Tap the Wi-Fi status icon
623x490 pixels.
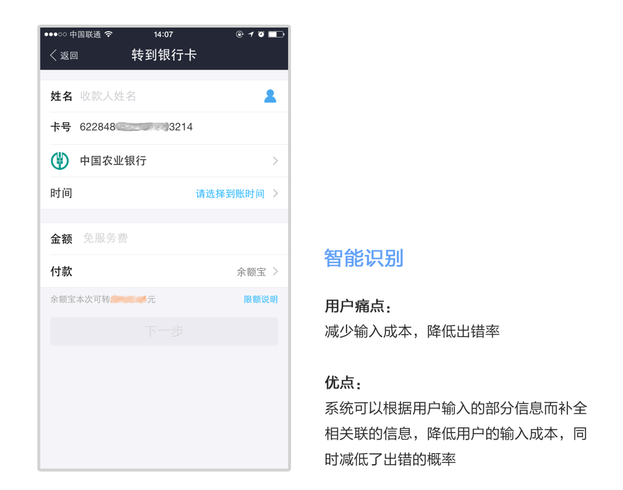108,34
